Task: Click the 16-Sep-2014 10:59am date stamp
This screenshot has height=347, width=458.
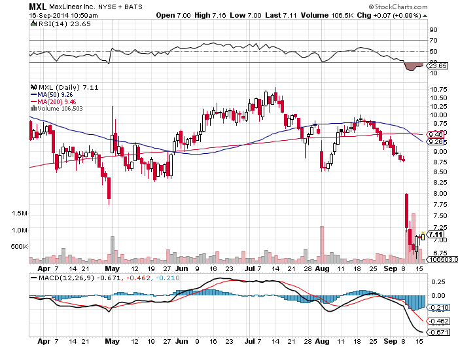Action: coord(63,16)
